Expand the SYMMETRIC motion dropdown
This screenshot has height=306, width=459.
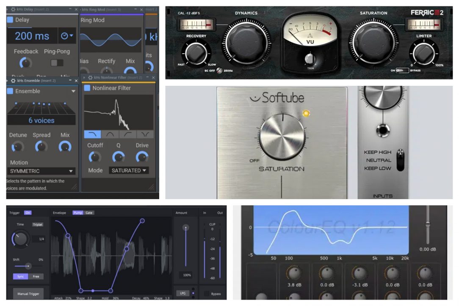(41, 171)
